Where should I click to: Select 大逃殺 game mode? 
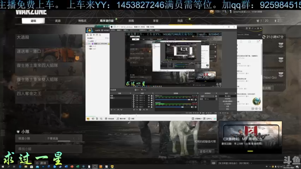click(49, 41)
